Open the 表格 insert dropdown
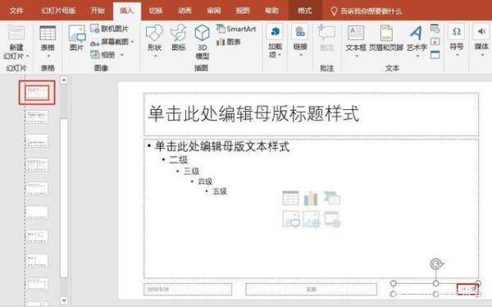This screenshot has height=307, width=492. pos(48,42)
